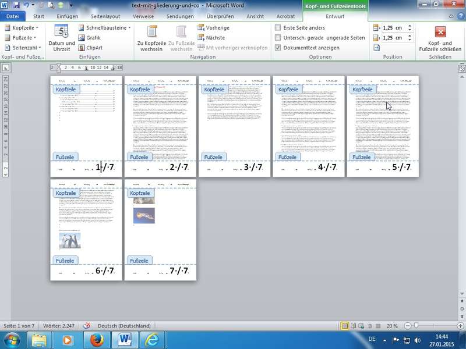Insert a Grafik from file
Screen dimensions: 466x349
(93, 37)
